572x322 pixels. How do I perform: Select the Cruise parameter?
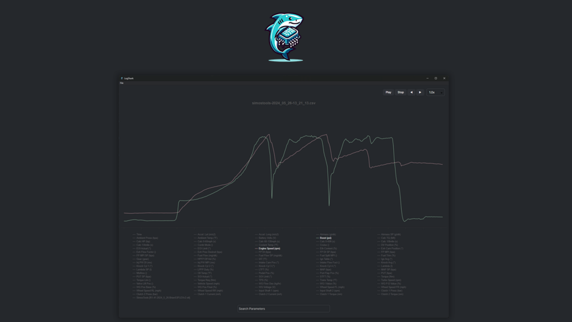point(323,245)
